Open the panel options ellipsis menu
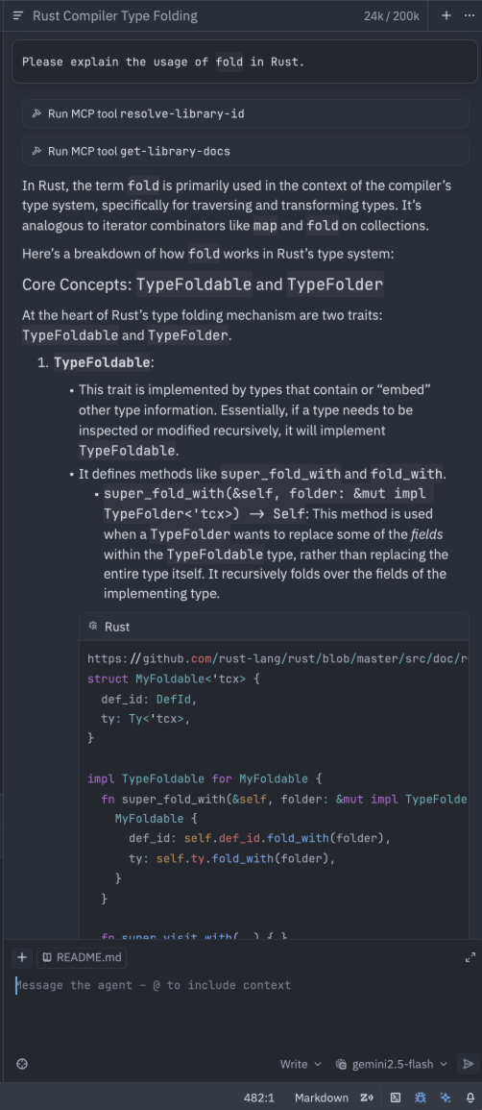 coord(468,15)
